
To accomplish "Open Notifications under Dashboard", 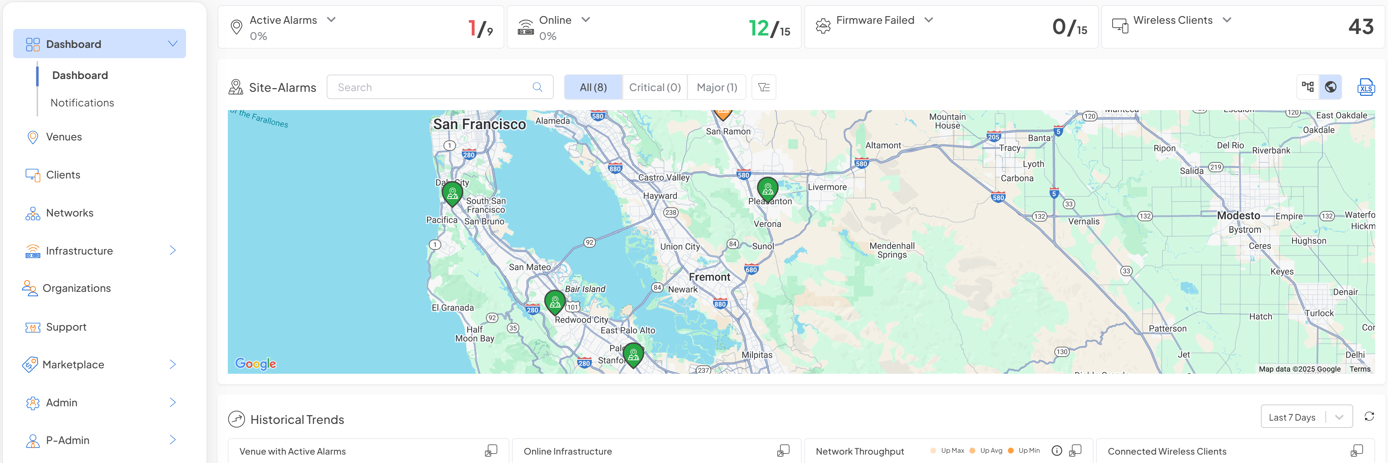I will tap(82, 103).
